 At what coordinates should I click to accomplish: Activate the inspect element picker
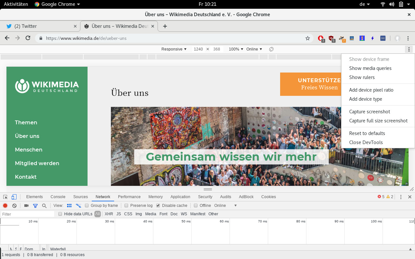tap(6, 197)
